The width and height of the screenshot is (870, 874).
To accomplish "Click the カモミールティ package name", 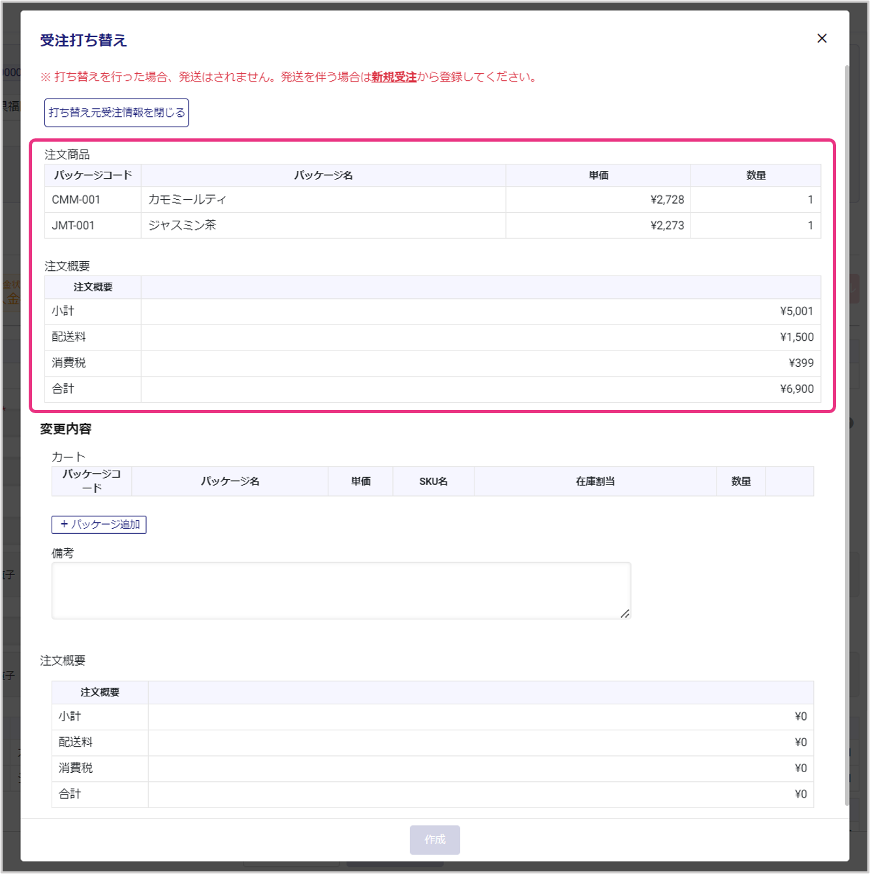I will click(187, 200).
